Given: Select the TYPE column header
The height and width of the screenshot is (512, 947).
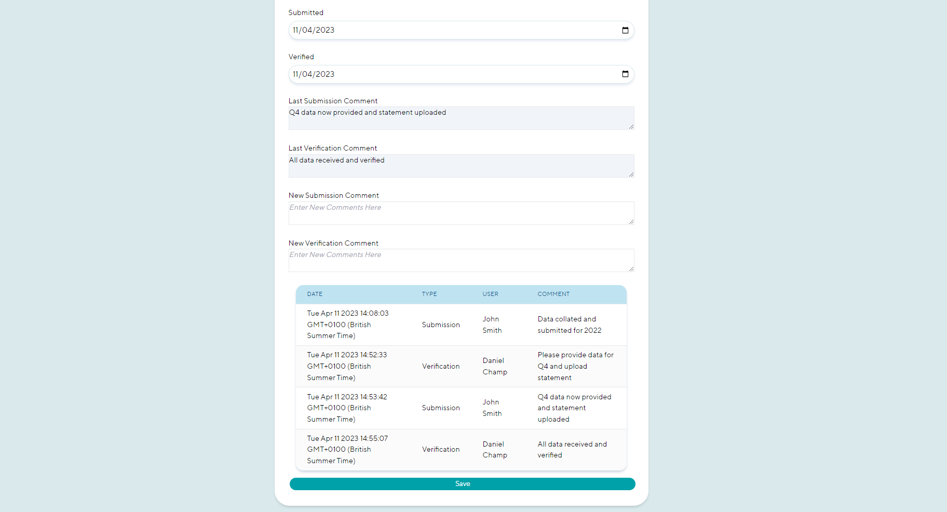Looking at the screenshot, I should [x=429, y=294].
